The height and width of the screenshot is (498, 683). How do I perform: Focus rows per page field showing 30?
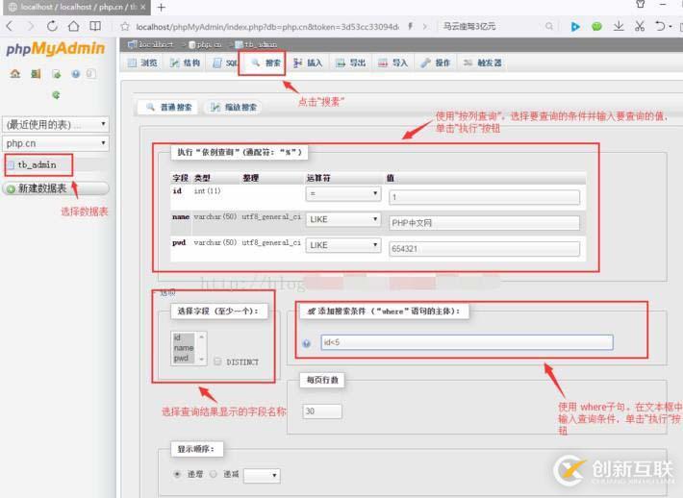322,411
